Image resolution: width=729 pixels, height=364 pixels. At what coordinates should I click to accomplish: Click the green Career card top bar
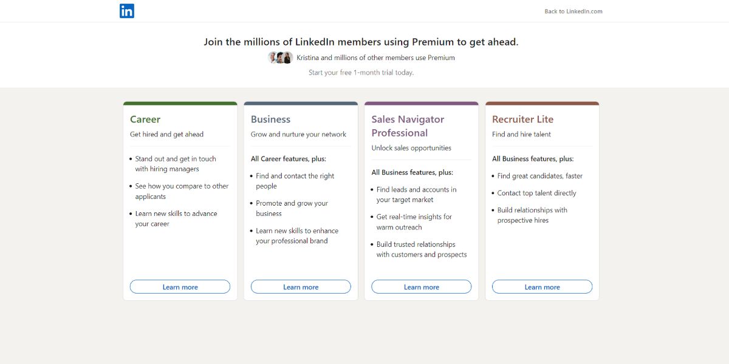point(180,104)
